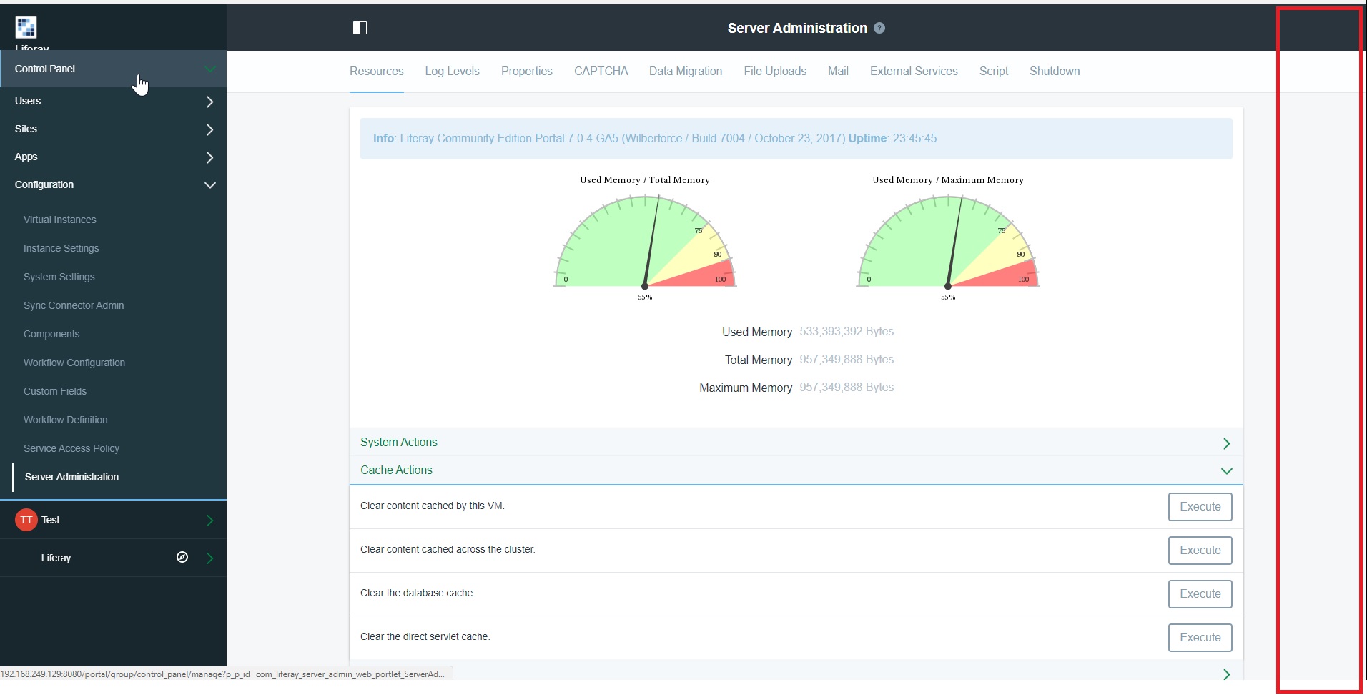Execute clear the database cache
The image size is (1367, 695).
pos(1200,594)
